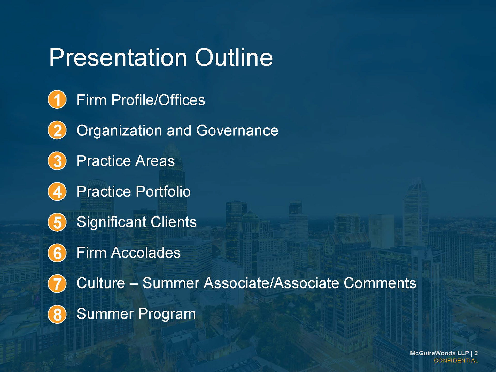The width and height of the screenshot is (496, 372).
Task: Open Culture – Summer Associate/Associate Comments
Action: pos(246,283)
